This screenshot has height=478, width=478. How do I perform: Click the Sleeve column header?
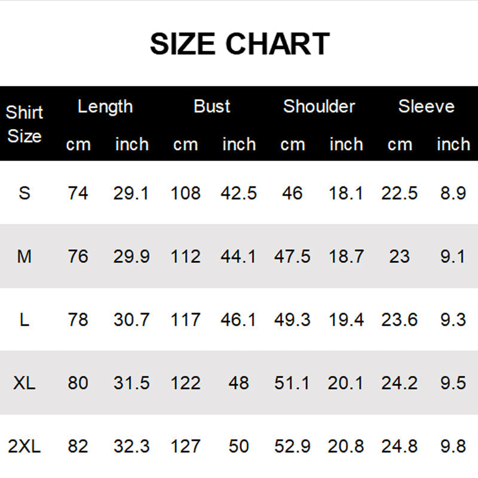pyautogui.click(x=426, y=107)
